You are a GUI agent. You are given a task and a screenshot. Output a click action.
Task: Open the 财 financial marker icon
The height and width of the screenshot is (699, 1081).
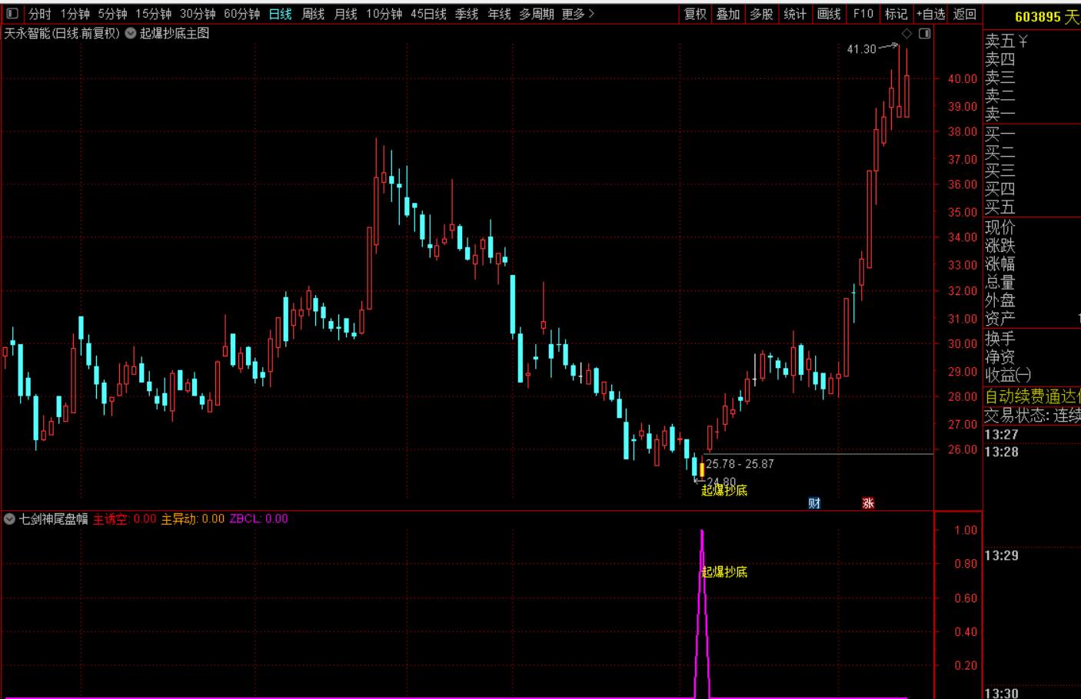point(814,503)
